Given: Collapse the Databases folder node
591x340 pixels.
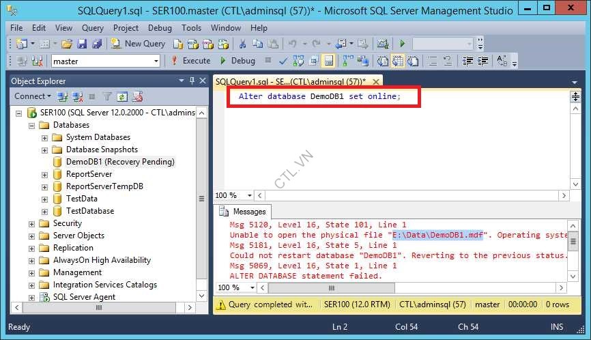Looking at the screenshot, I should click(x=32, y=125).
